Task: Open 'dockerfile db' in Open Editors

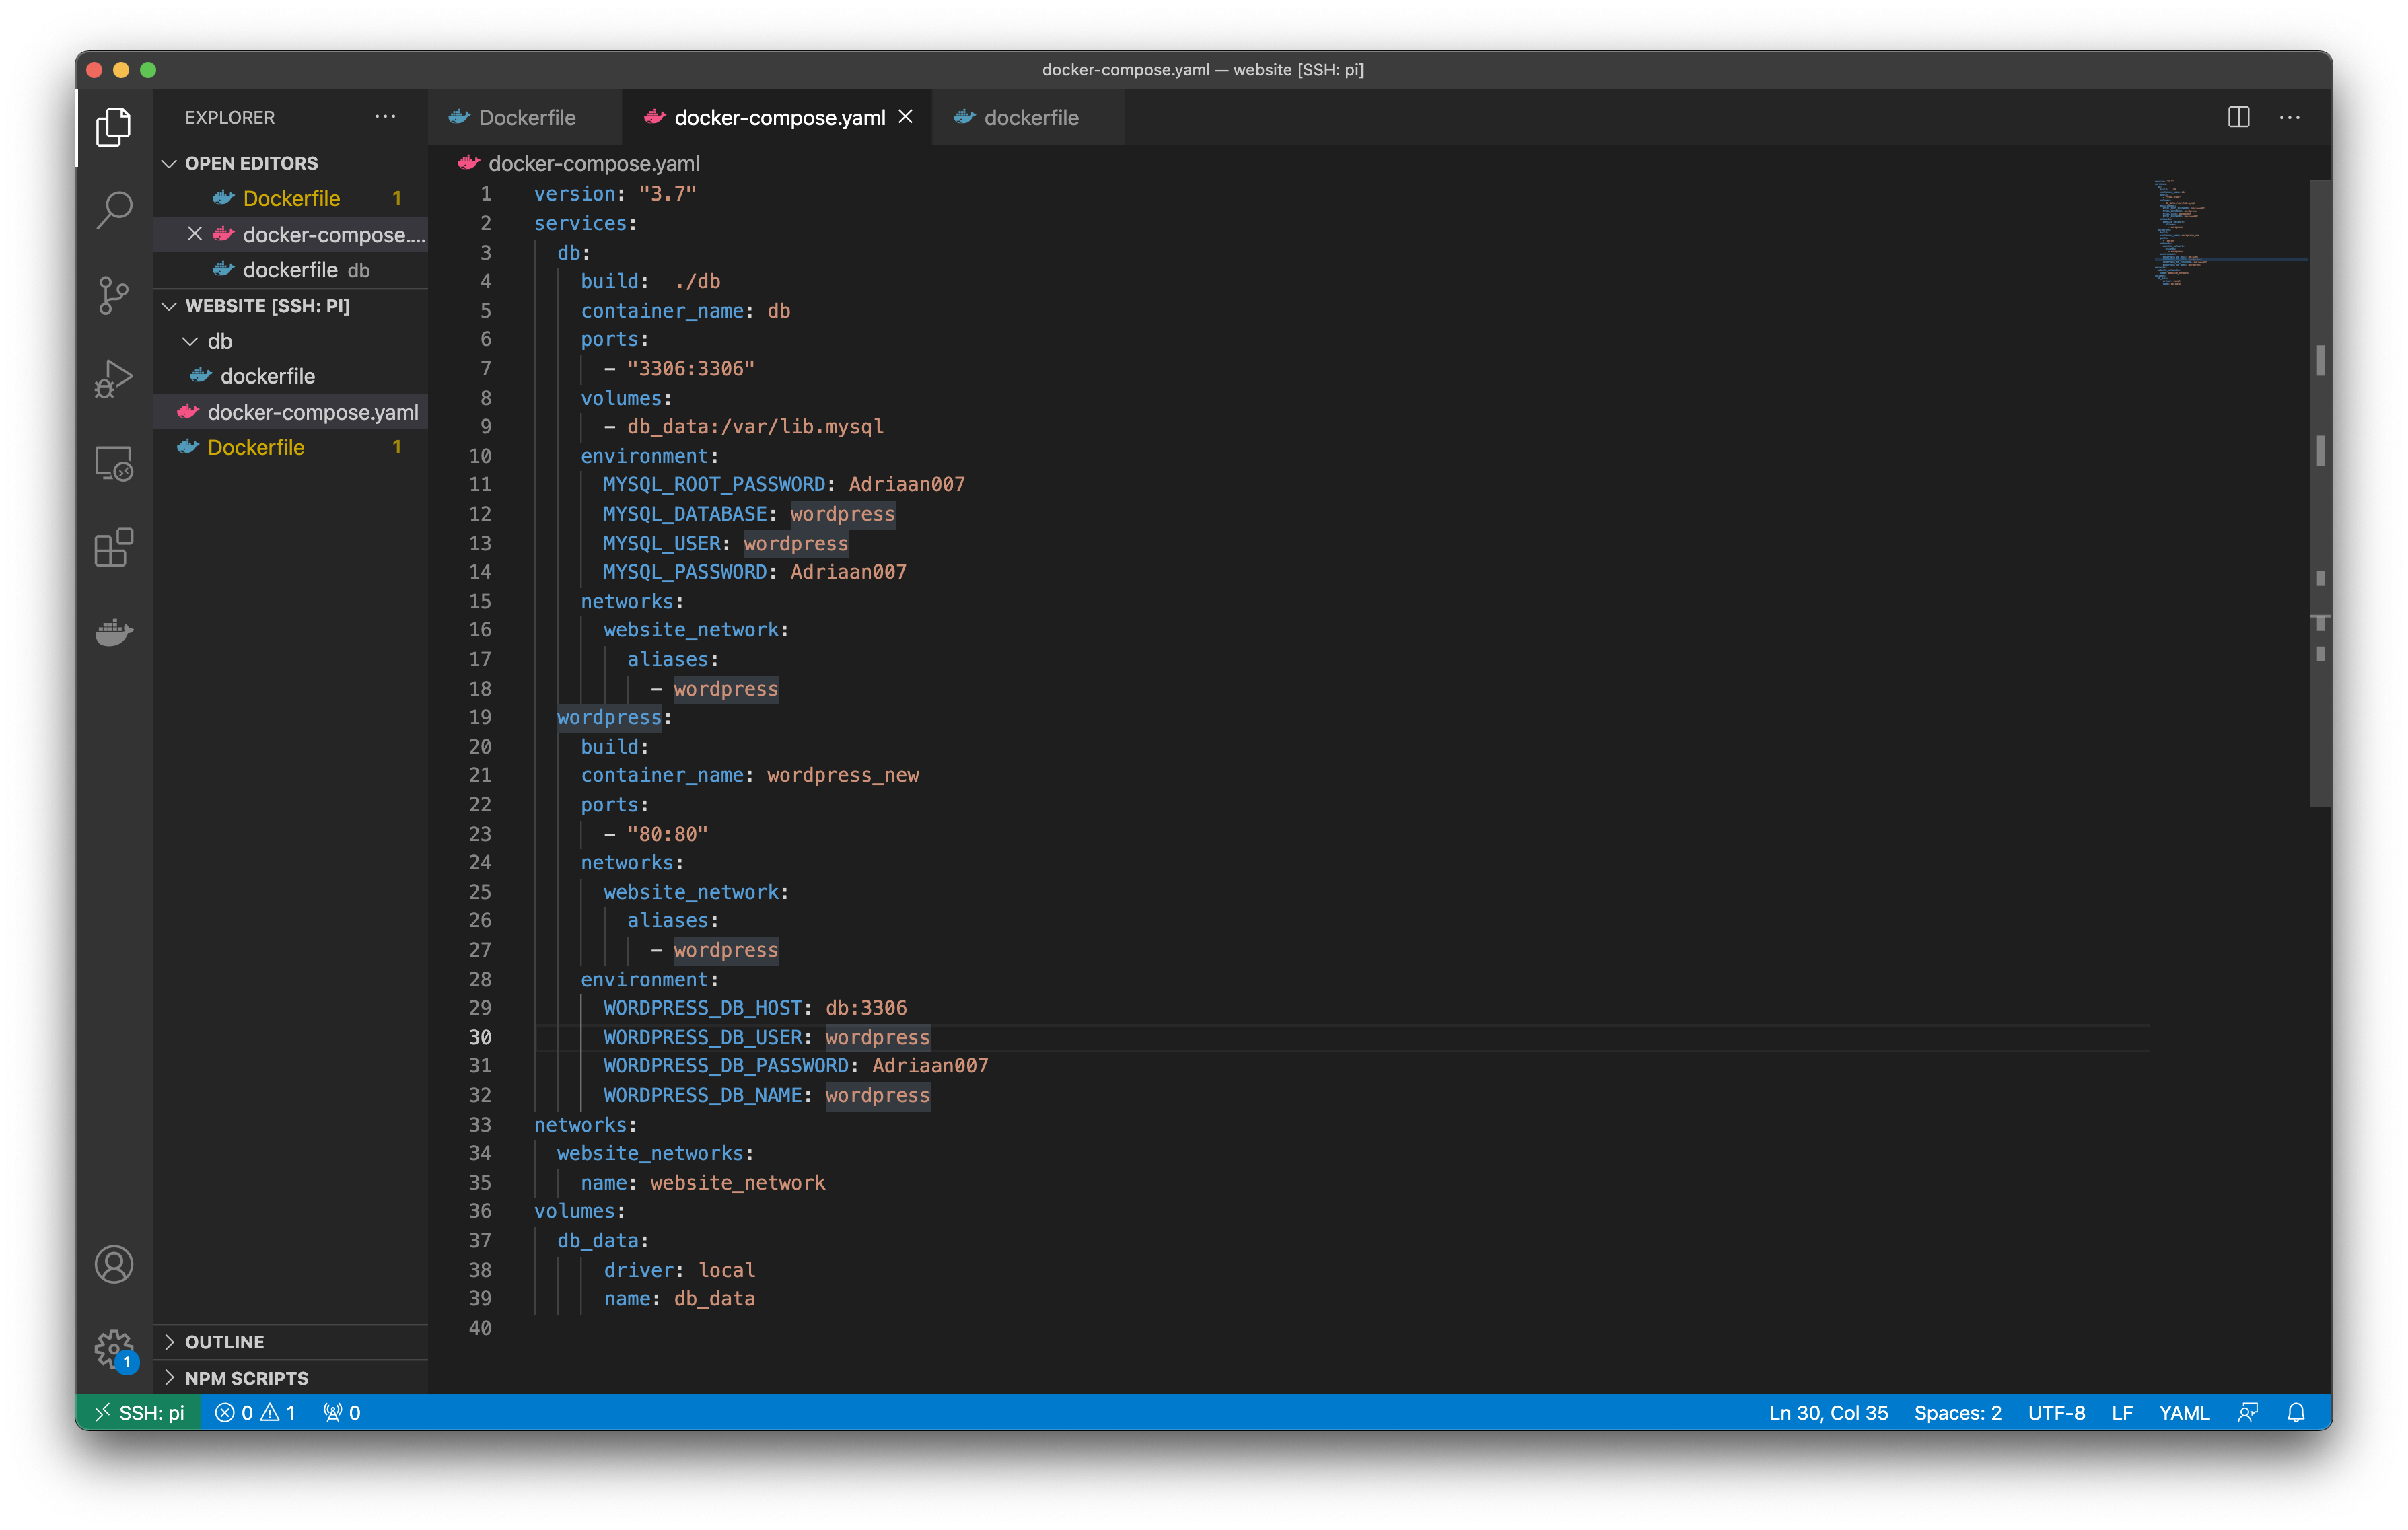Action: (290, 270)
